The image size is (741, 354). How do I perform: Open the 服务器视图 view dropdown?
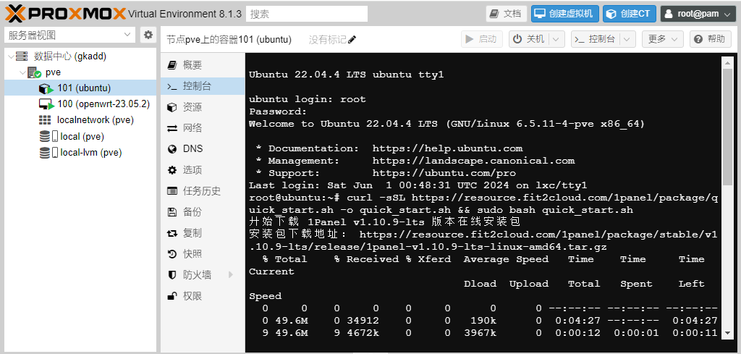70,35
